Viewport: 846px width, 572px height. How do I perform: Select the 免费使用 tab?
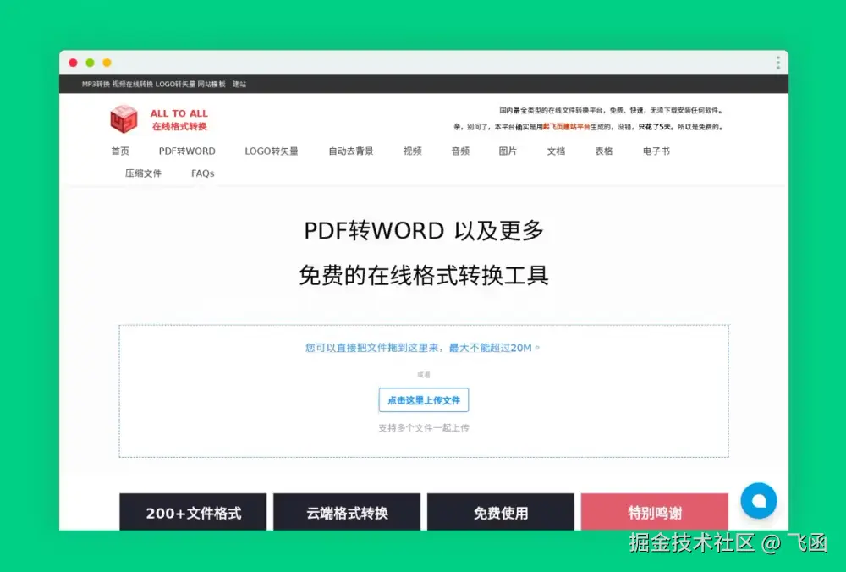coord(501,512)
